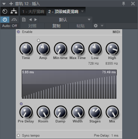Viewport: 138px width, 139px height.
Task: Click the 复制 copy button
Action: pos(56,26)
